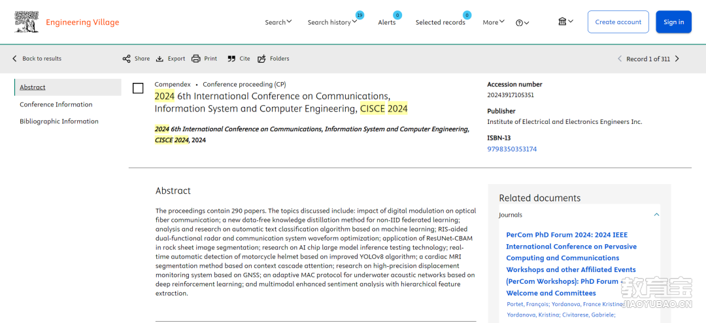This screenshot has height=323, width=706.
Task: Go back to results
Action: coord(37,58)
